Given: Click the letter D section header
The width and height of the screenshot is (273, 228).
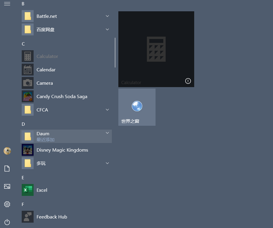Looking at the screenshot, I should coord(23,124).
